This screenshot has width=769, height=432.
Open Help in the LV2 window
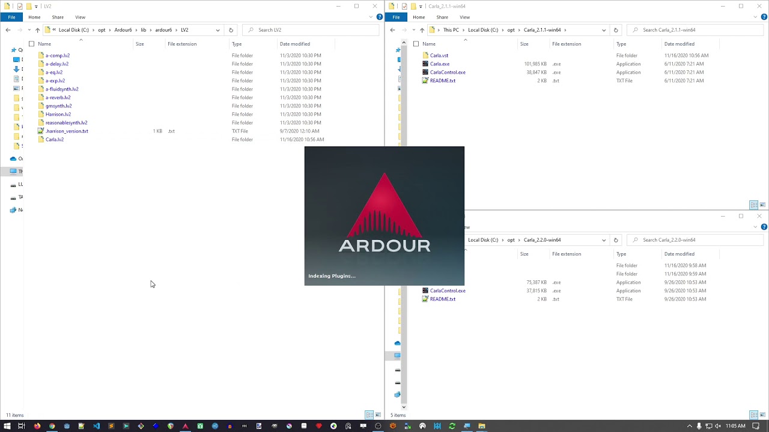pyautogui.click(x=379, y=17)
